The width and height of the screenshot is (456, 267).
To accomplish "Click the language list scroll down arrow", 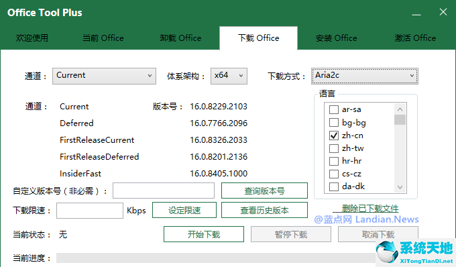I will click(x=400, y=187).
